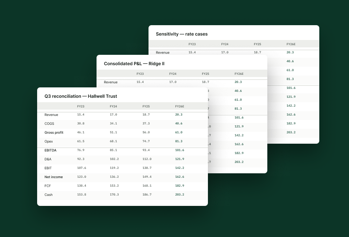The height and width of the screenshot is (237, 349).
Task: Select Net income FY24 value 136.2
Action: 114,177
